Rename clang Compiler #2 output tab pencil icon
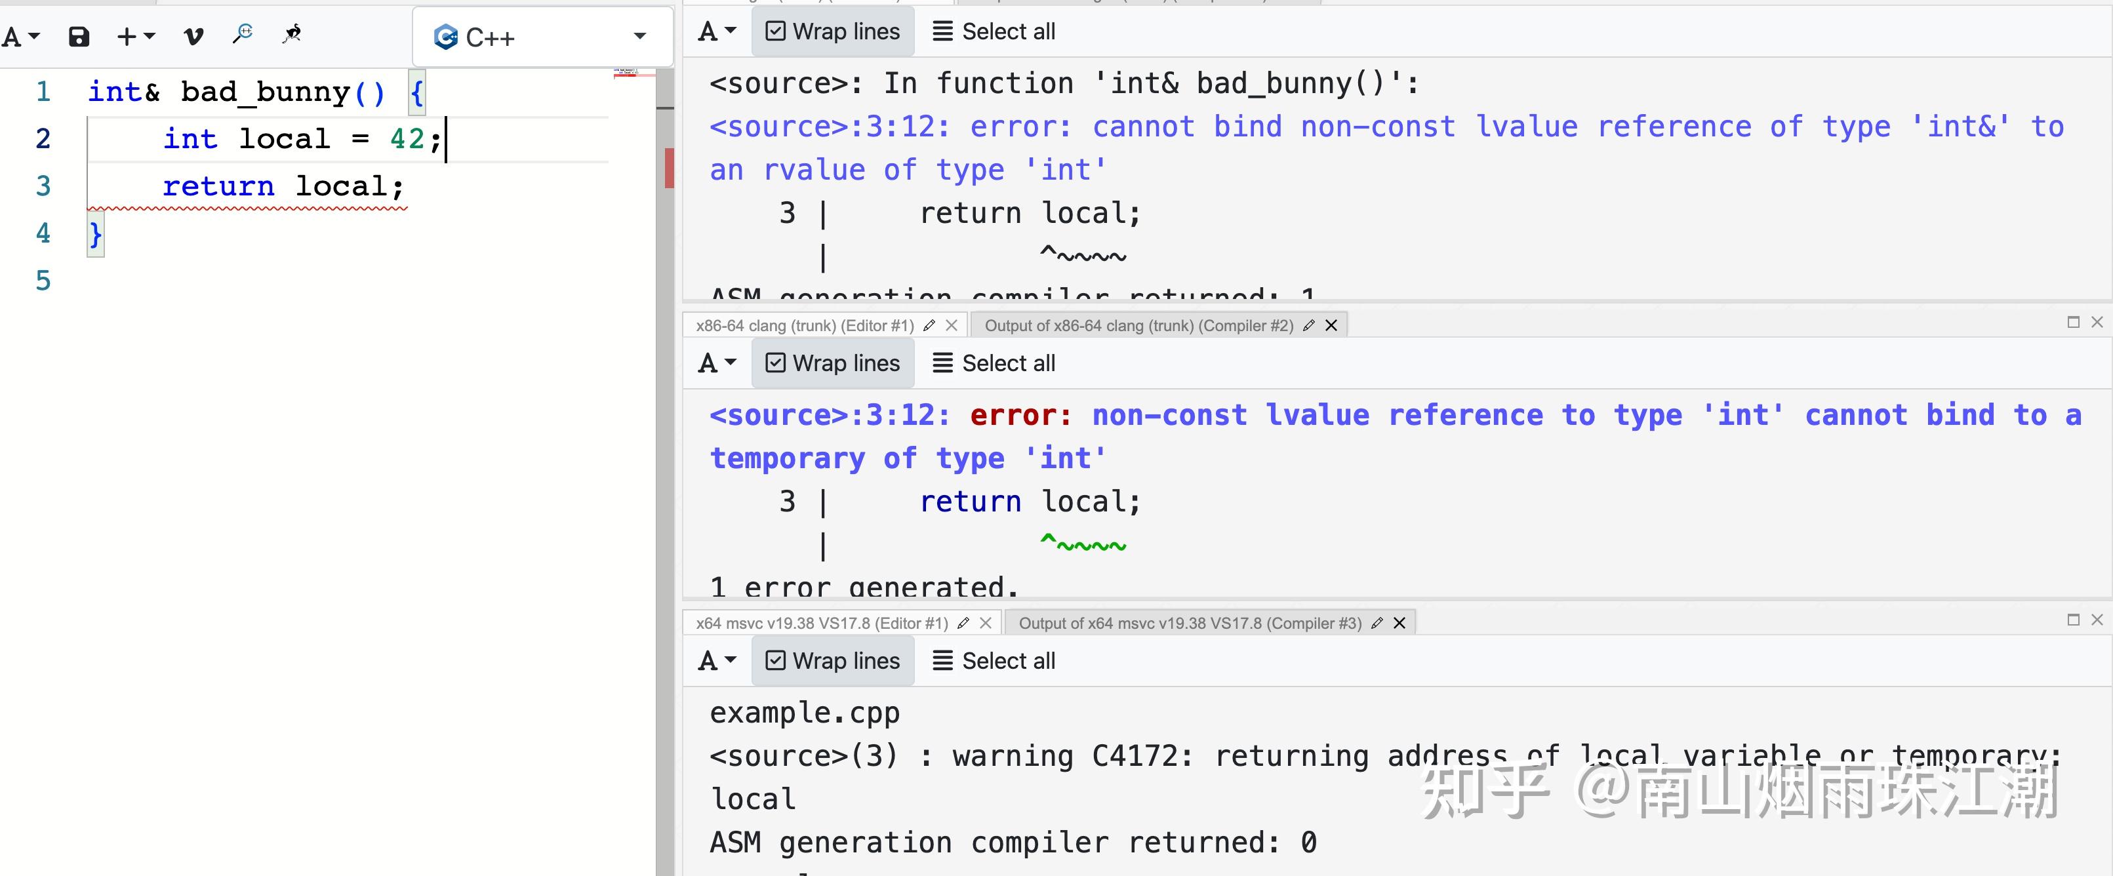 click(1309, 326)
